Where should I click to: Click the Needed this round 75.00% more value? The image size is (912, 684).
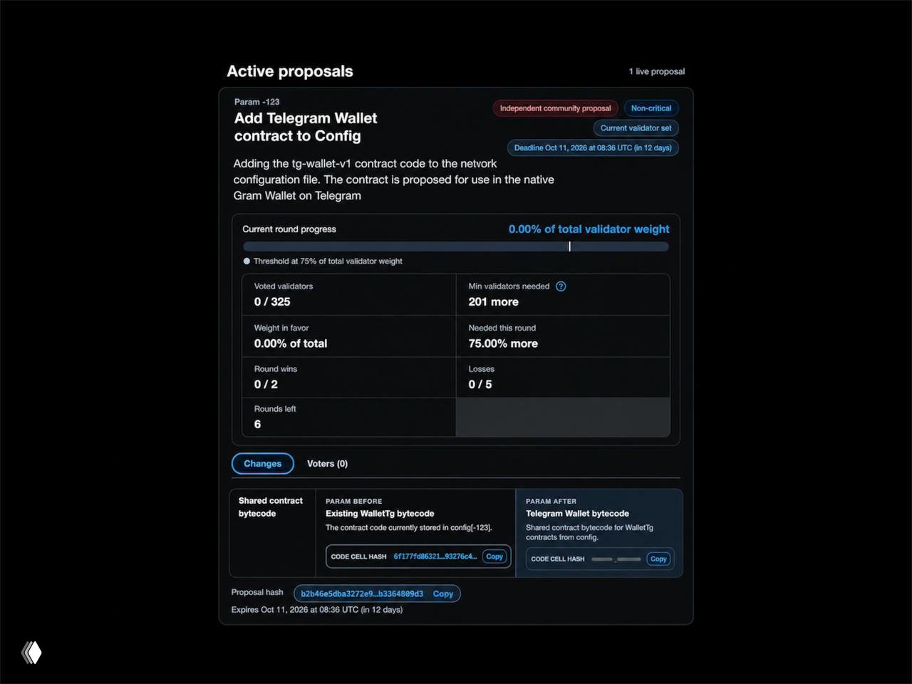click(x=503, y=343)
